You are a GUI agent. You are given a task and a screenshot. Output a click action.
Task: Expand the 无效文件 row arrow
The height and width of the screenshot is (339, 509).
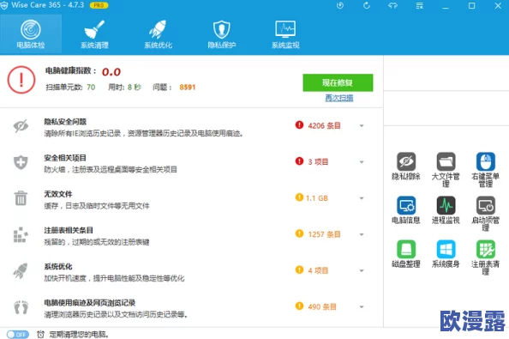[x=362, y=198]
